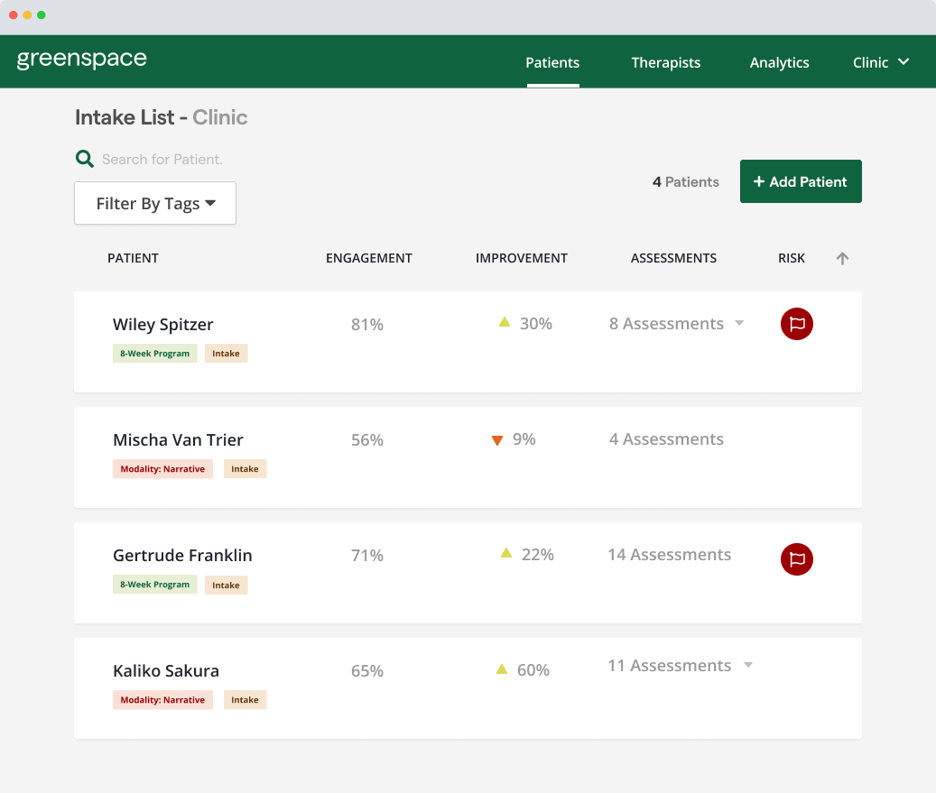Toggle Mischa Van Trier's Modality: Narrative tag
This screenshot has height=793, width=936.
[x=162, y=468]
